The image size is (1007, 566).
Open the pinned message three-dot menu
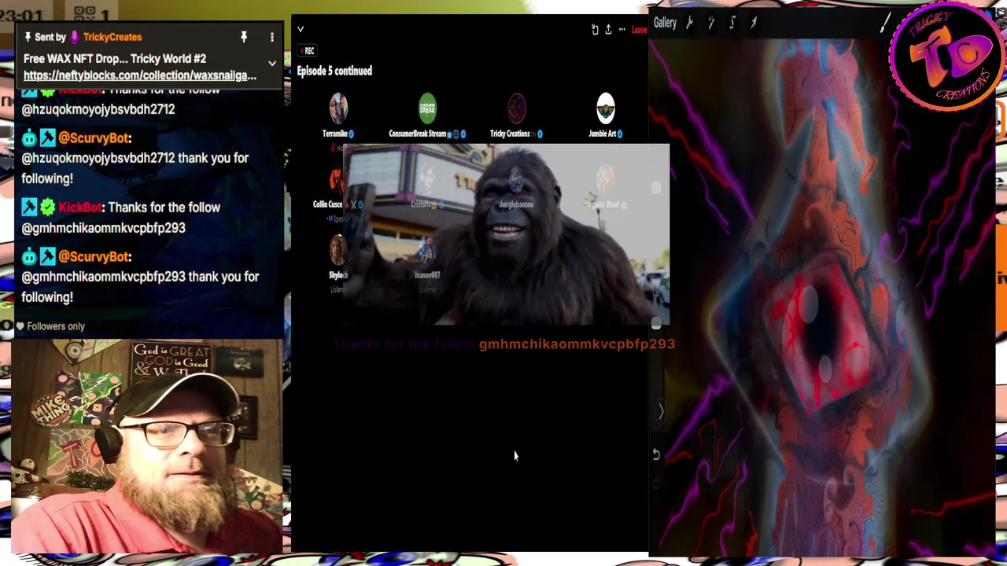[272, 37]
